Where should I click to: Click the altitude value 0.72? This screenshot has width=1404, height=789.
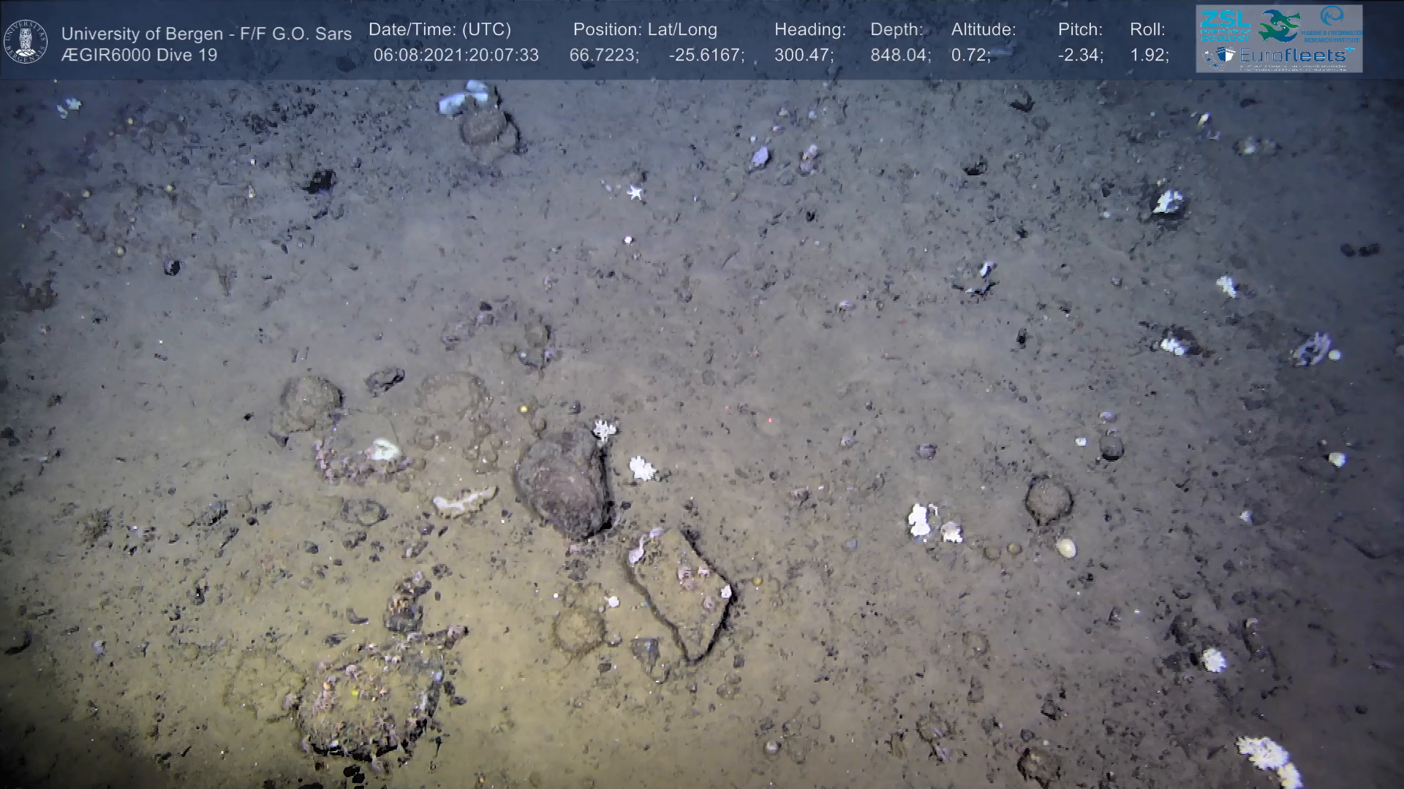pos(970,55)
